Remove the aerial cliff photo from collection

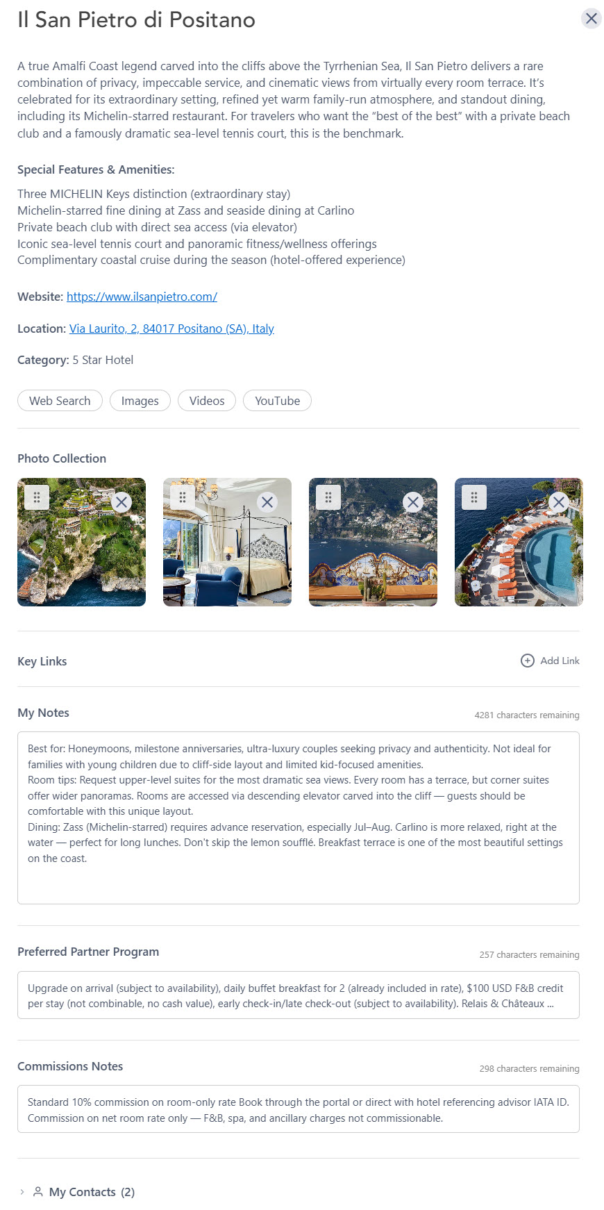pos(121,502)
